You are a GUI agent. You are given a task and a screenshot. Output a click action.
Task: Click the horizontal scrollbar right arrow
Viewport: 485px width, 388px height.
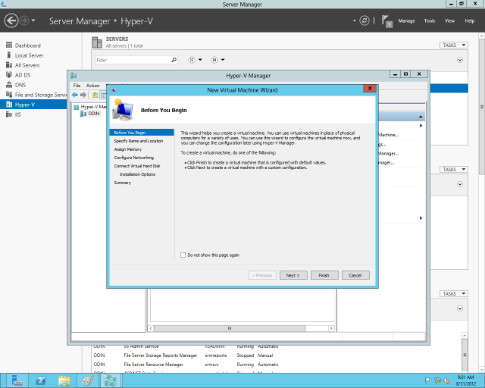tap(331, 328)
